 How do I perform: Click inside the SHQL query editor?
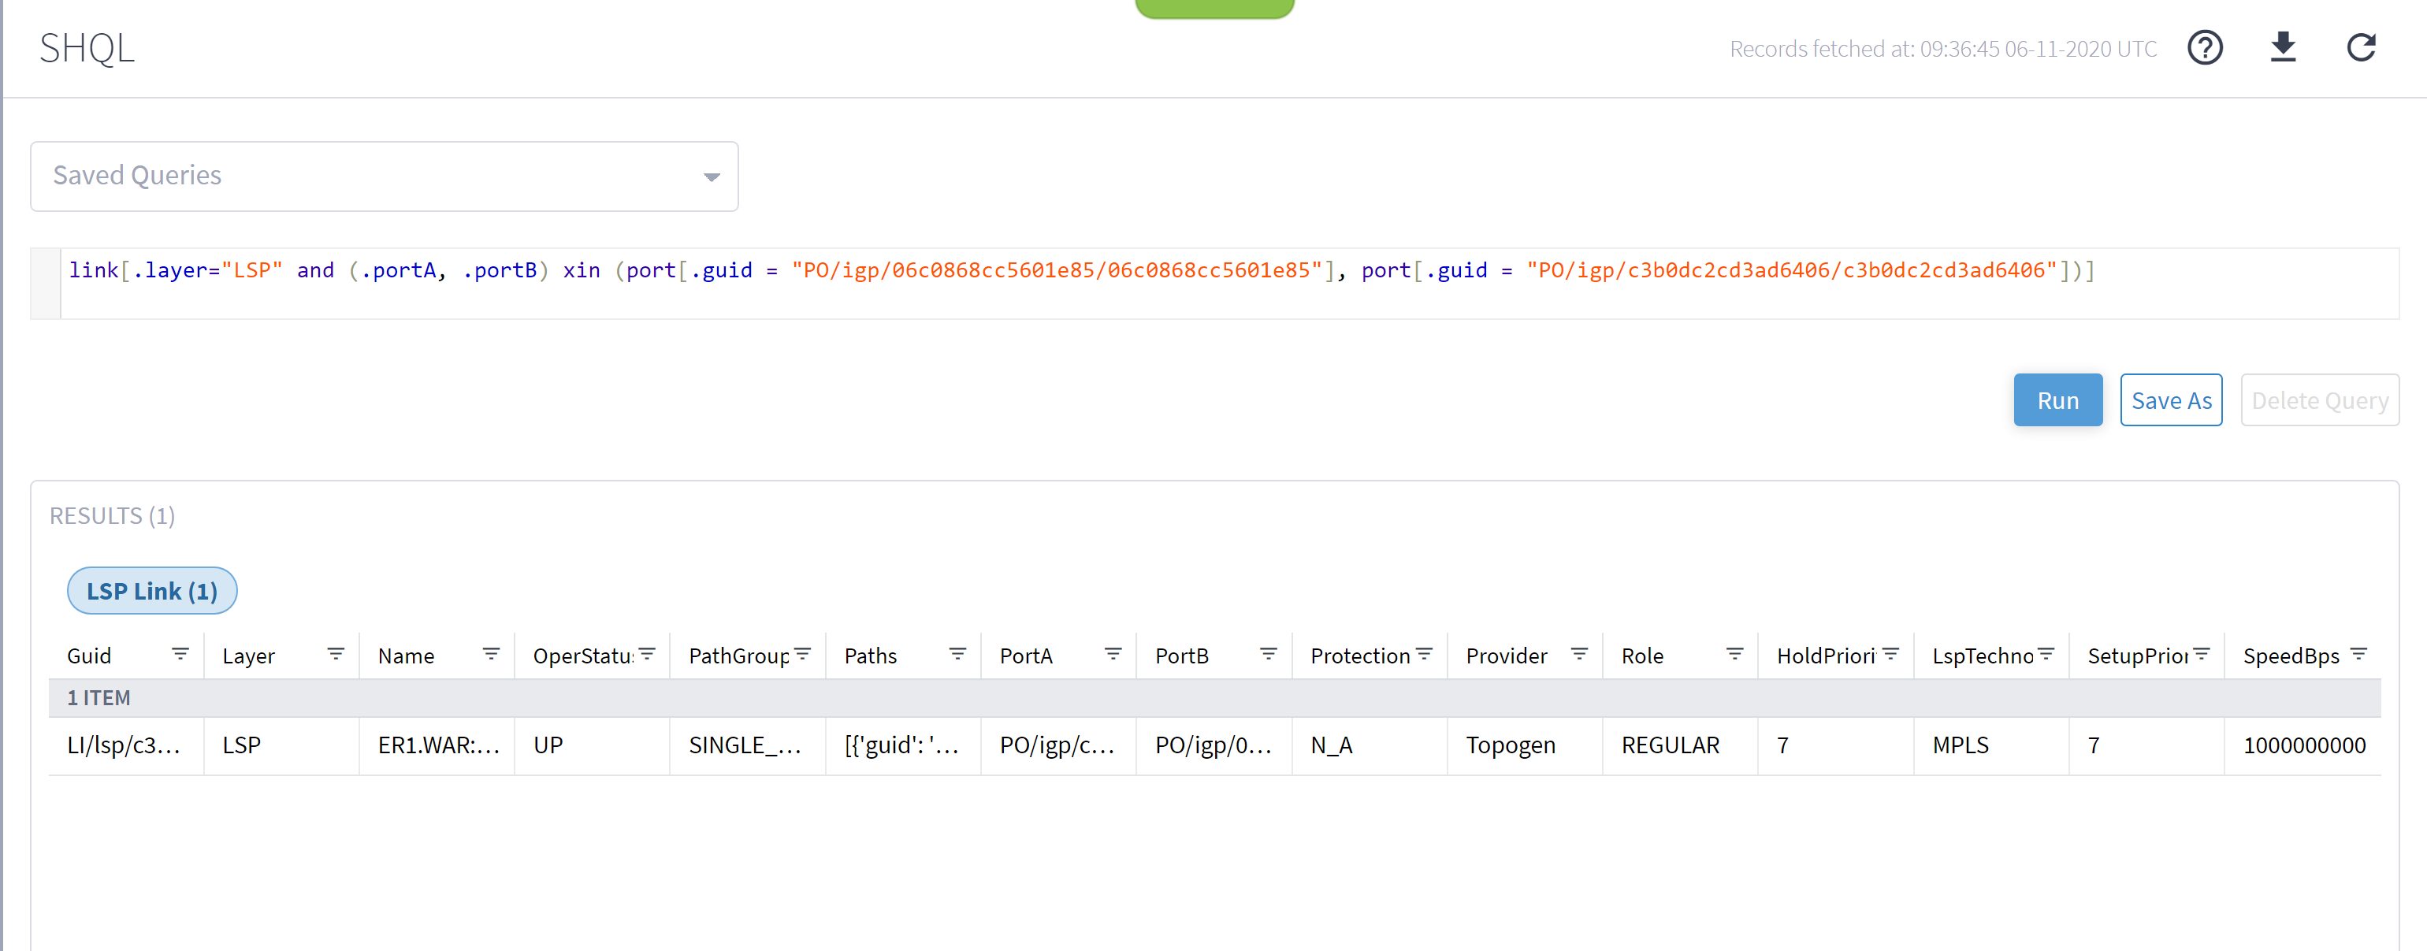[x=1225, y=283]
